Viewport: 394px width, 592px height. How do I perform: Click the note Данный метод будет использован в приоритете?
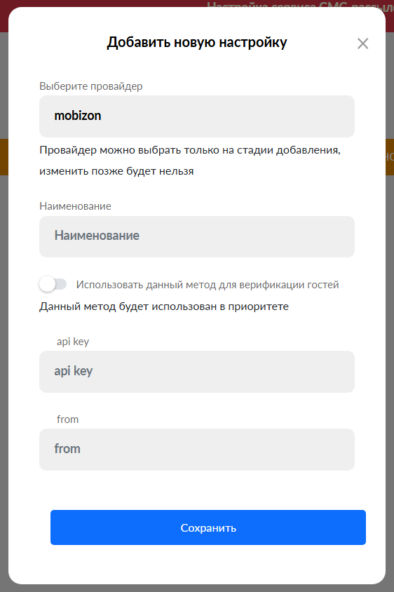click(164, 307)
